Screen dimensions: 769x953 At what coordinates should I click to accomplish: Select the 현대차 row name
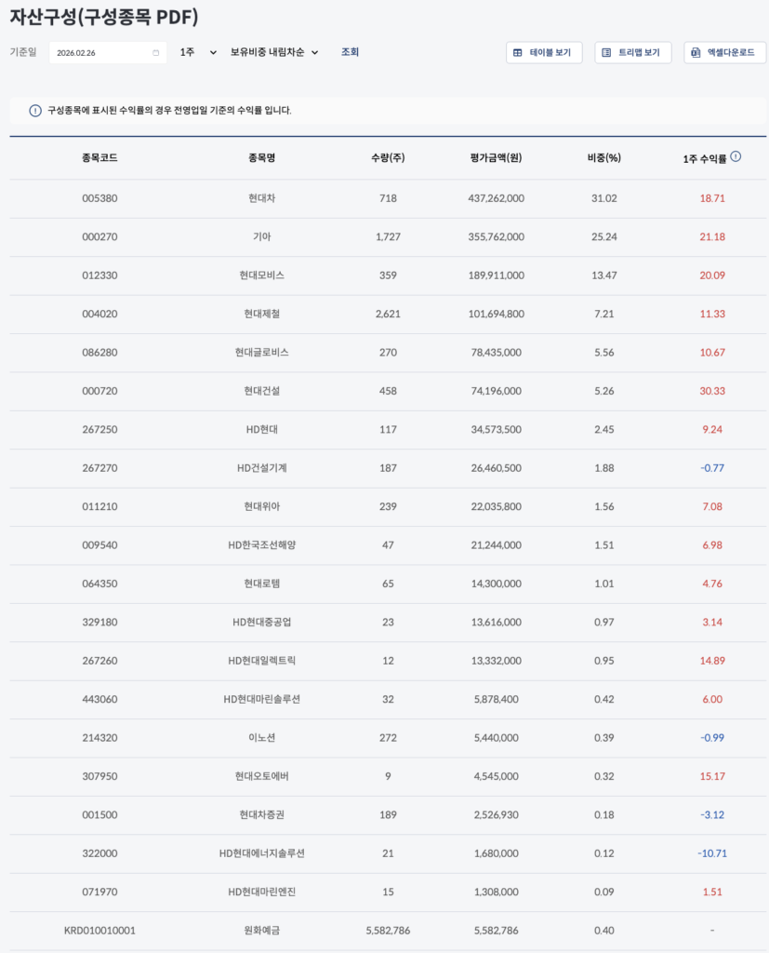tap(261, 198)
